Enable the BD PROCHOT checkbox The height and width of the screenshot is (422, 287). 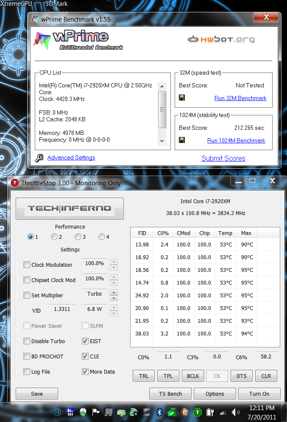[27, 357]
